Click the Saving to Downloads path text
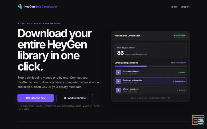Image resolution: width=207 pixels, height=129 pixels. pos(150,98)
